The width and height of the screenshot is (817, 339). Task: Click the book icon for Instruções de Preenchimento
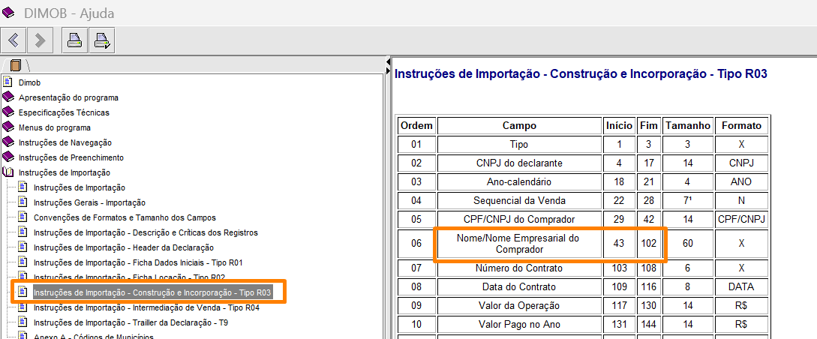pyautogui.click(x=8, y=157)
